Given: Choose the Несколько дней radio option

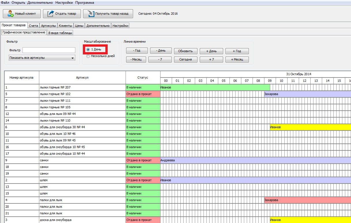Looking at the screenshot, I should pos(88,56).
